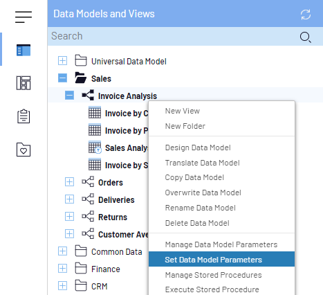Select the Deliveries tree item
The height and width of the screenshot is (295, 323).
coord(116,200)
